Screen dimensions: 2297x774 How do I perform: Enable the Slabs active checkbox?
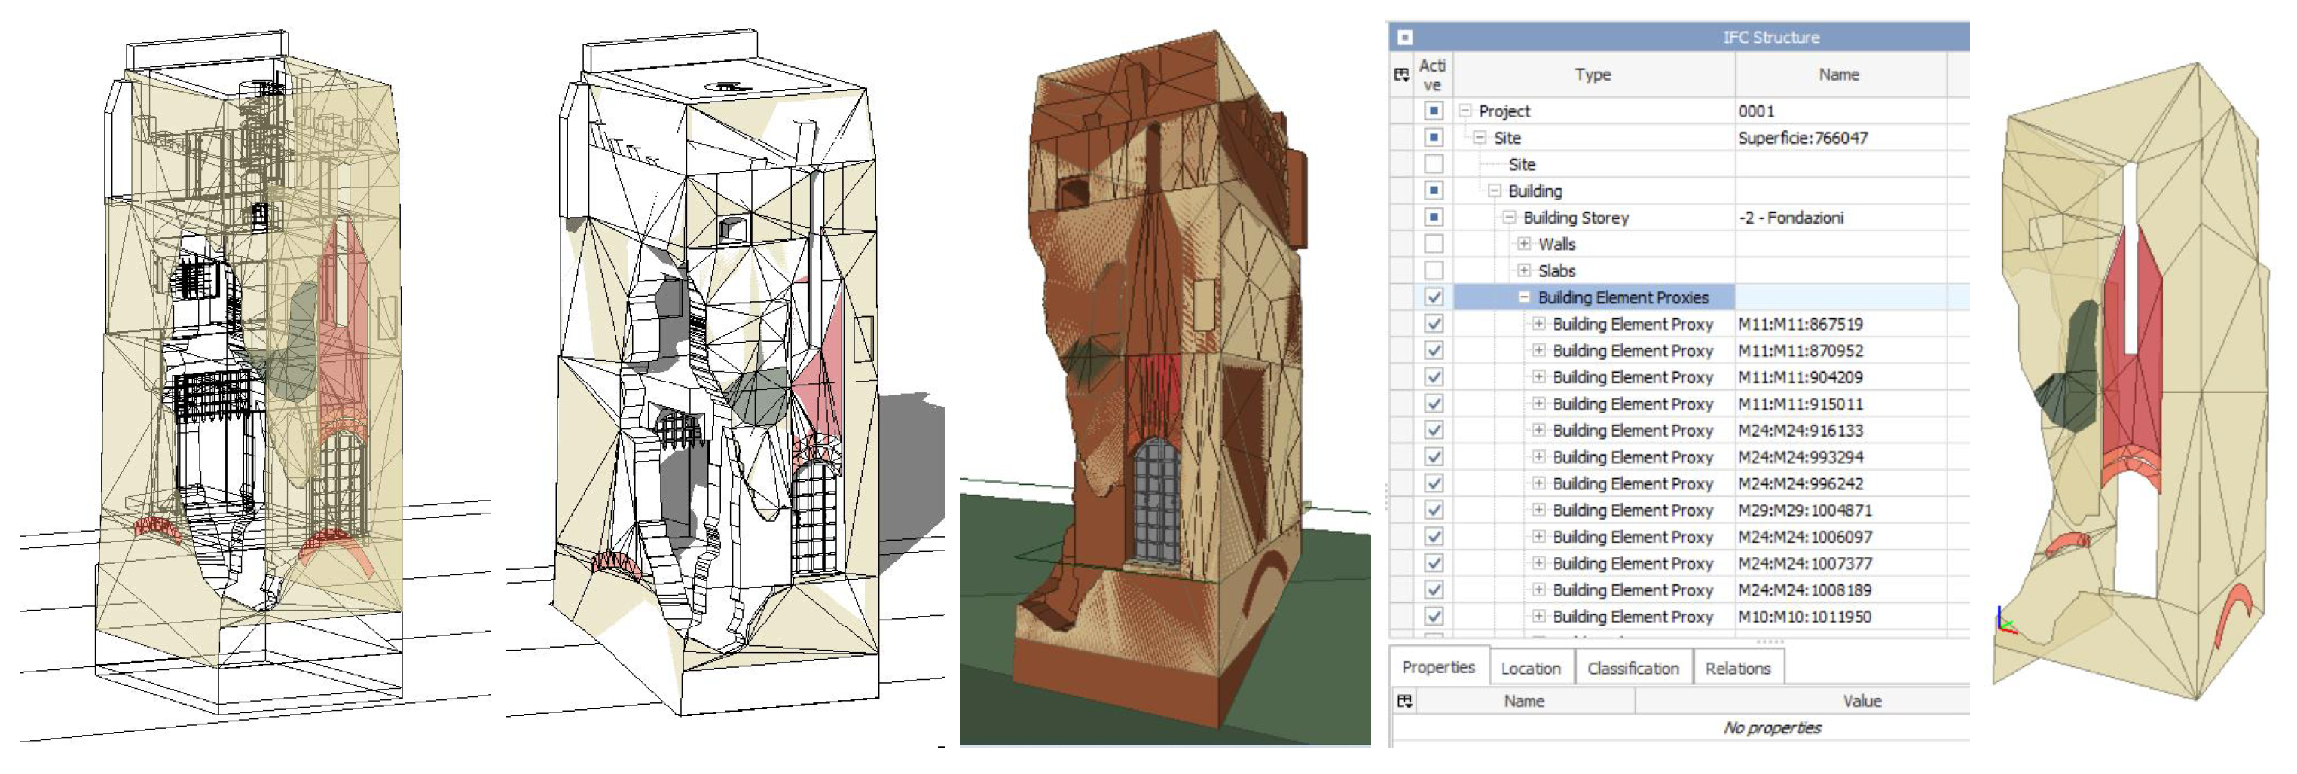(x=1433, y=271)
